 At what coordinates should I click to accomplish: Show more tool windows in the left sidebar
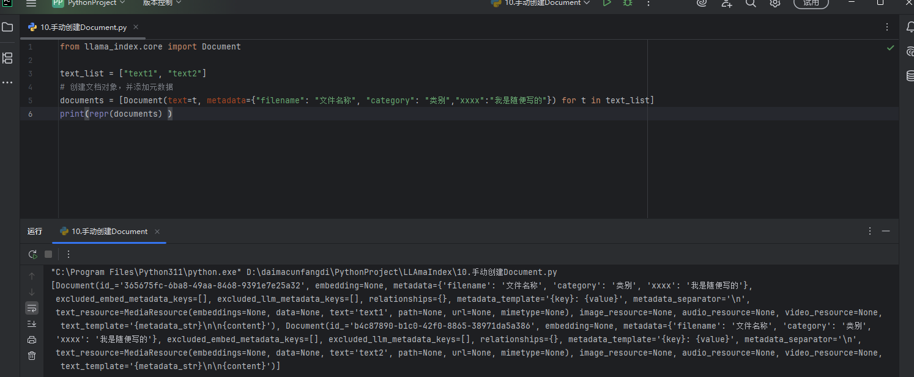coord(7,82)
